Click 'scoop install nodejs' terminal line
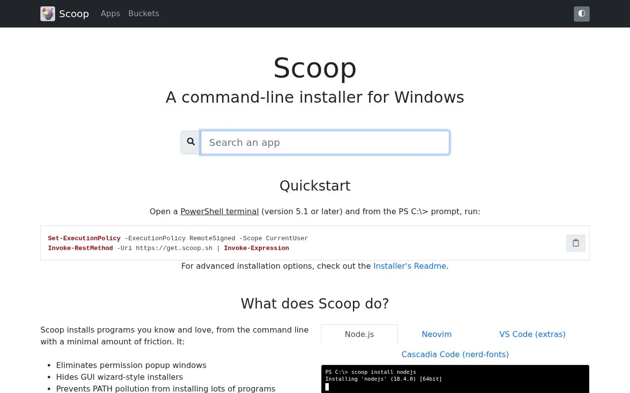 [371, 372]
